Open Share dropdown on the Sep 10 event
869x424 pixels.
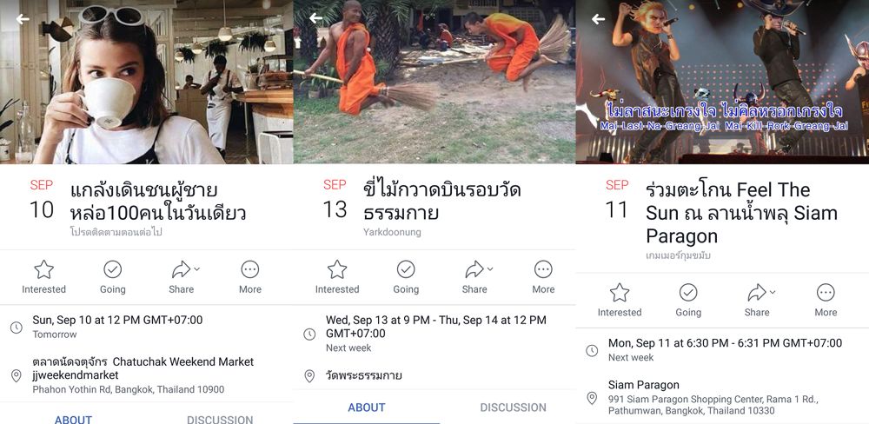pos(184,277)
